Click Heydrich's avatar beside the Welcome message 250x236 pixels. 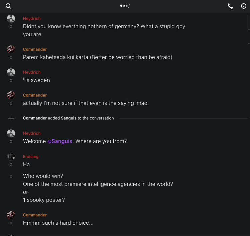[x=11, y=133]
